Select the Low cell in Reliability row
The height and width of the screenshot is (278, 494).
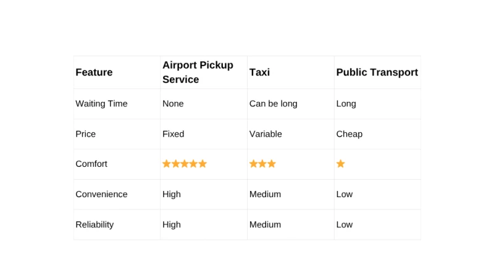click(344, 225)
